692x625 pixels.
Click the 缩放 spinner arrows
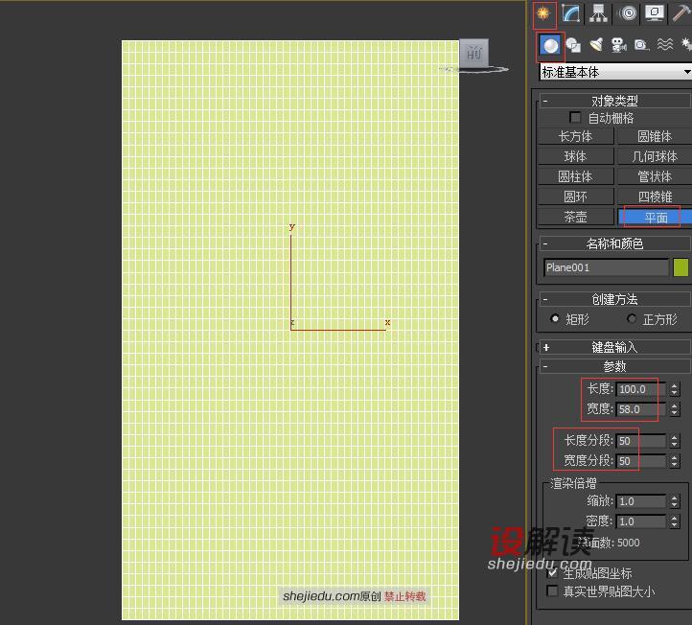coord(674,501)
